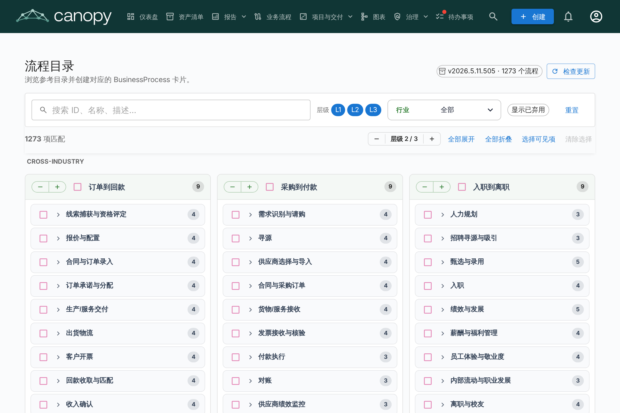Collapse 采购到付款 card with minus icon
Viewport: 620px width, 413px height.
233,187
